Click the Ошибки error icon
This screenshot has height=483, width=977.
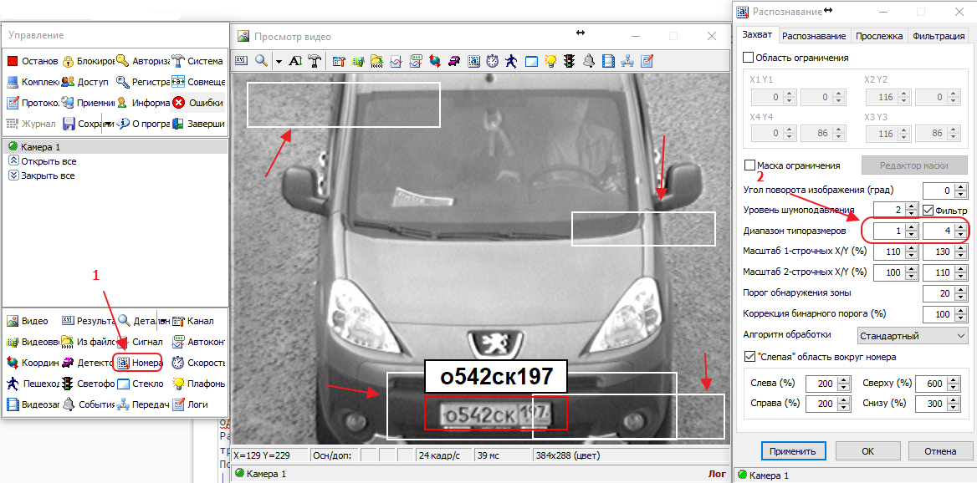[178, 103]
